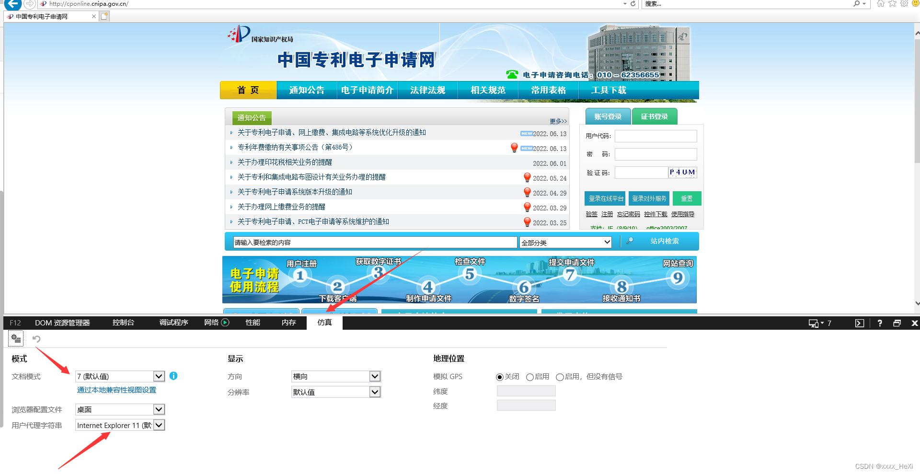The height and width of the screenshot is (474, 920).
Task: Click workflow step 1 用户注册 circle
Action: coord(300,276)
